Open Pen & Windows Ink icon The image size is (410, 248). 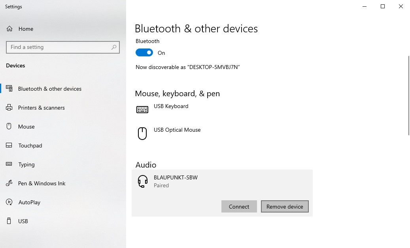(9, 183)
